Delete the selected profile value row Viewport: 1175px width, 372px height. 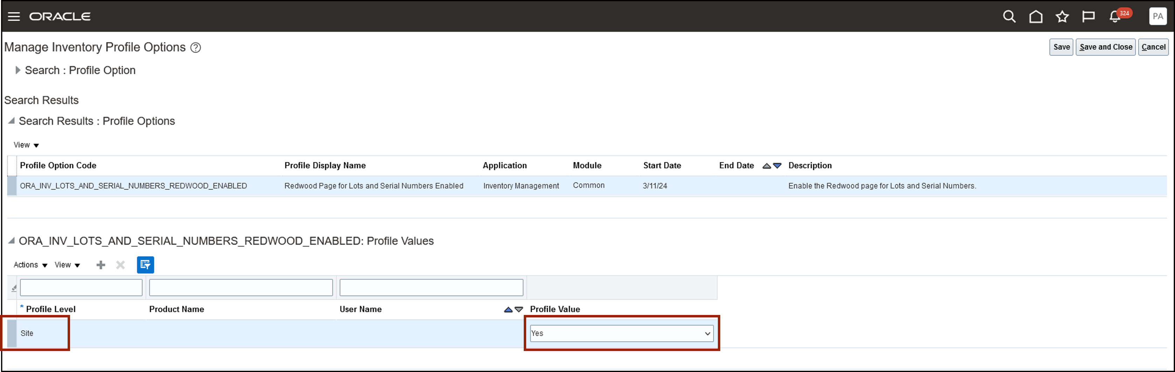tap(121, 265)
